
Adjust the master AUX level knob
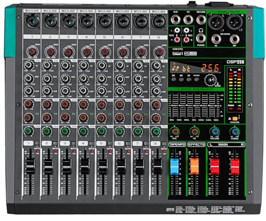pos(175,132)
